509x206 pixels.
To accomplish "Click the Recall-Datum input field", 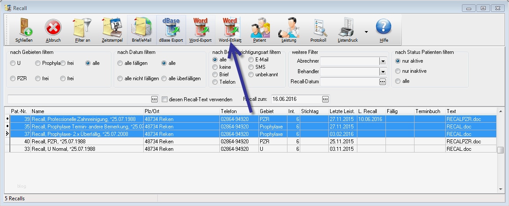I will click(349, 82).
